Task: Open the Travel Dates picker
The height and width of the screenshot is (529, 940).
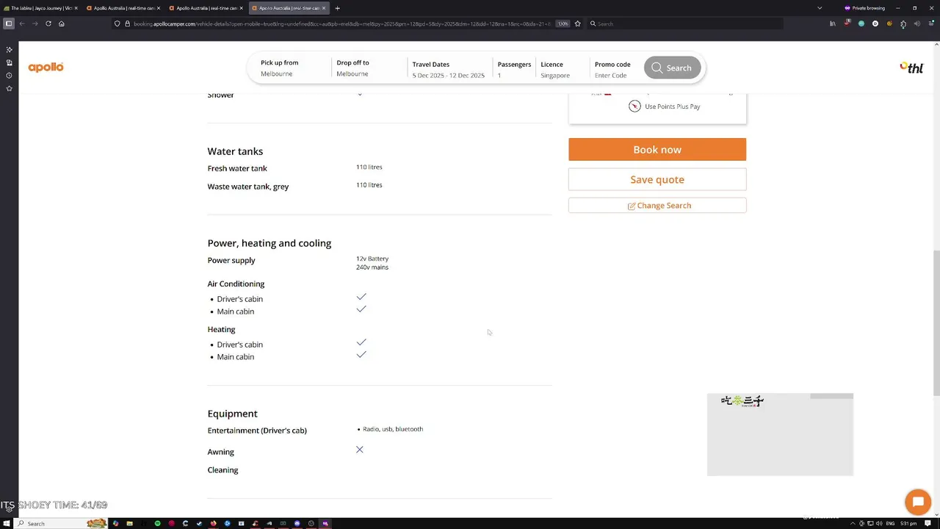Action: pyautogui.click(x=448, y=69)
